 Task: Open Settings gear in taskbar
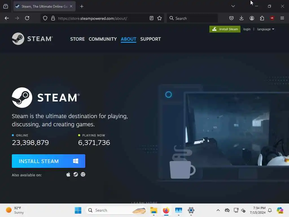[x=191, y=210]
